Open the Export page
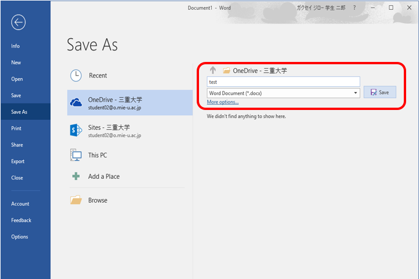This screenshot has height=279, width=420. [18, 161]
